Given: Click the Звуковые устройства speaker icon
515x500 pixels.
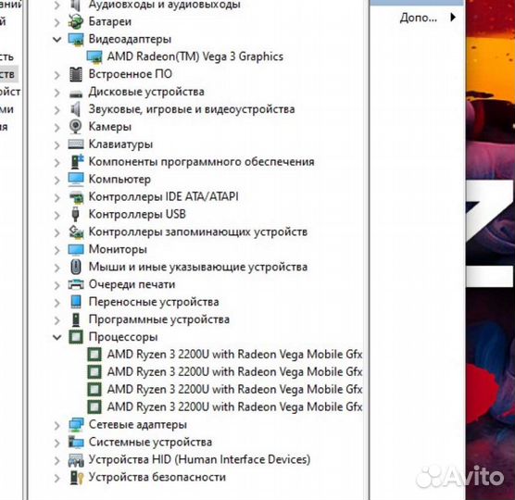Looking at the screenshot, I should pos(76,109).
